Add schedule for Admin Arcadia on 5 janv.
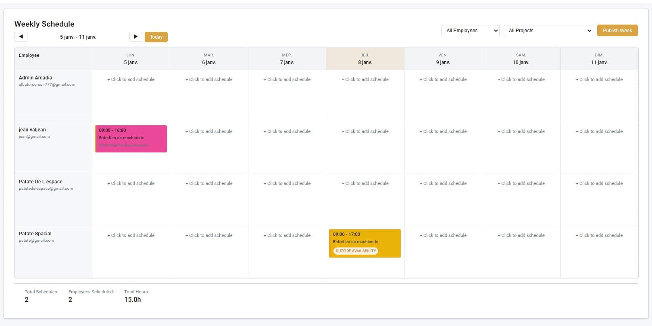This screenshot has height=326, width=652. click(131, 79)
